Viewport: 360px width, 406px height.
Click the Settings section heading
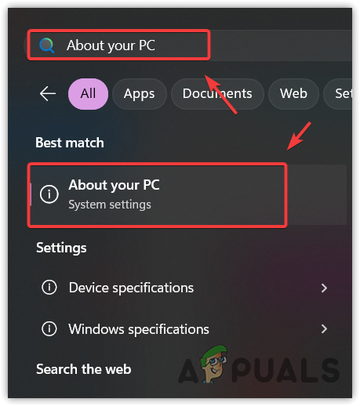tap(61, 248)
